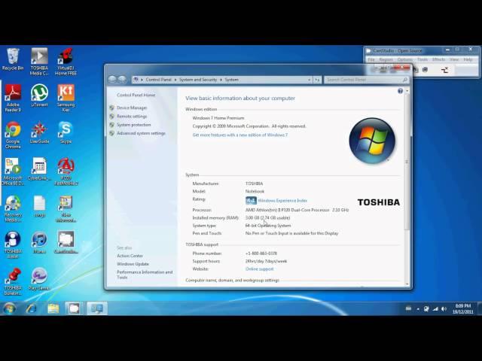Open Advanced system settings link

click(141, 133)
